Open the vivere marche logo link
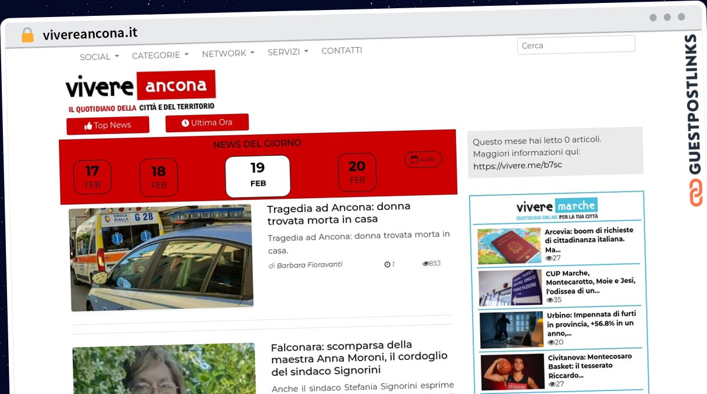707x394 pixels. [556, 209]
